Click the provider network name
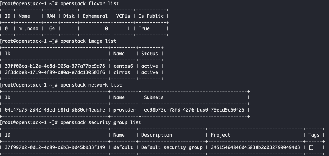 (x=124, y=110)
